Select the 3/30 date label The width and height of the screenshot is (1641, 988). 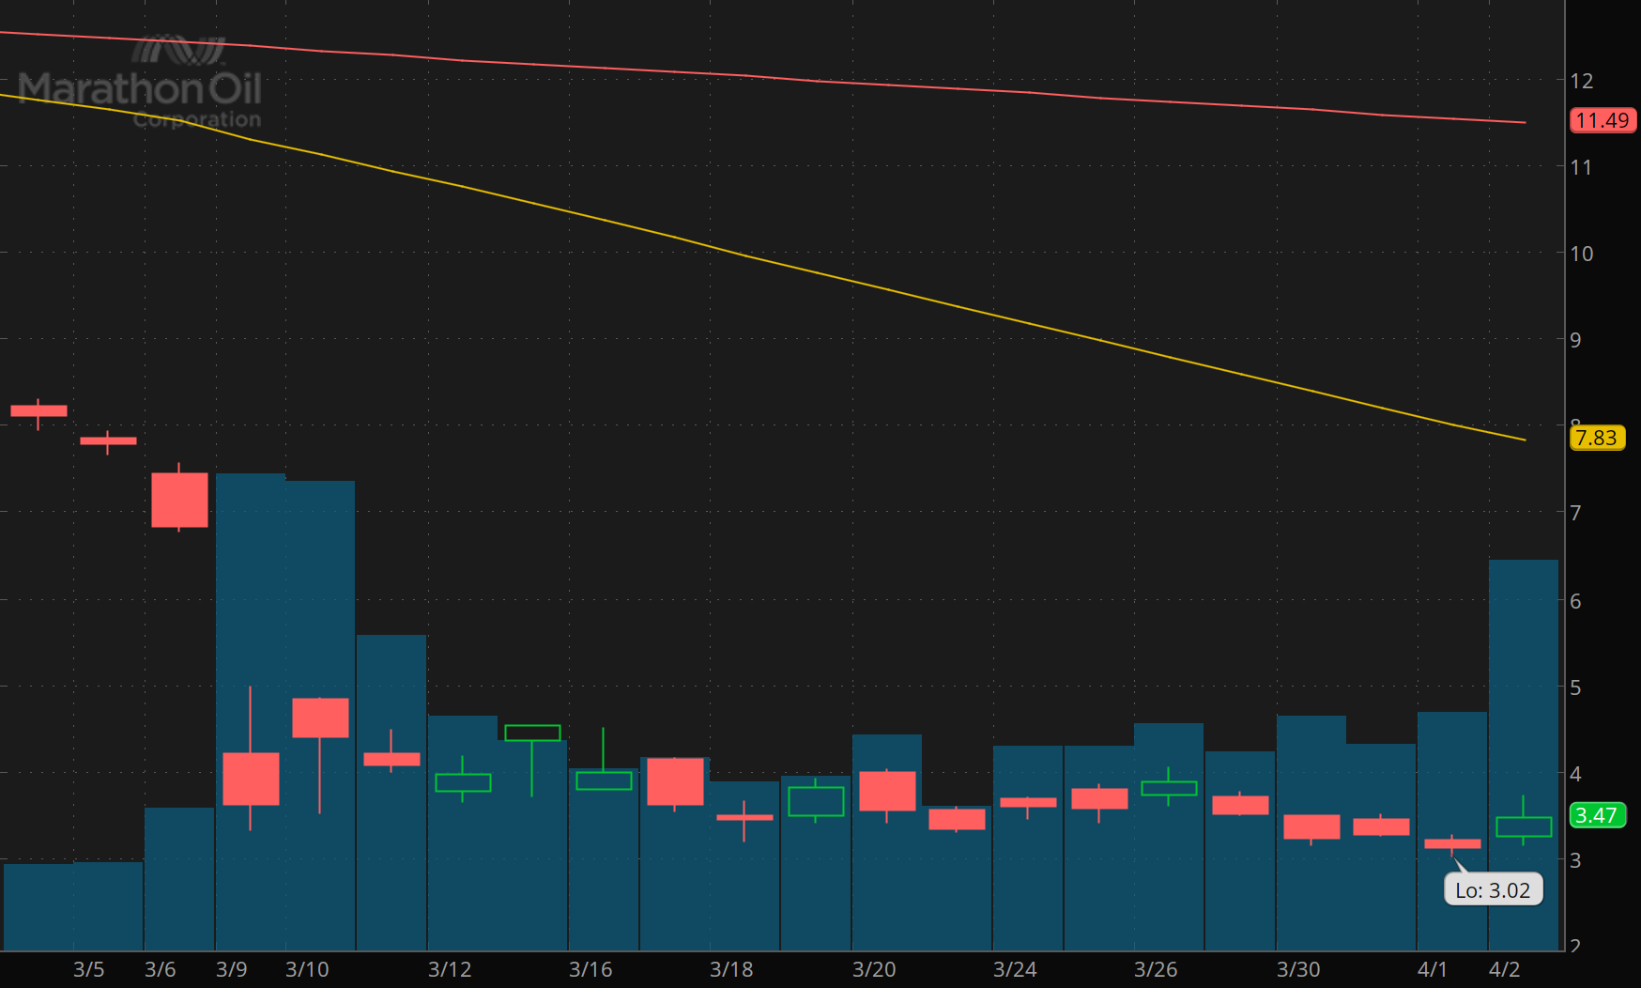coord(1298,969)
